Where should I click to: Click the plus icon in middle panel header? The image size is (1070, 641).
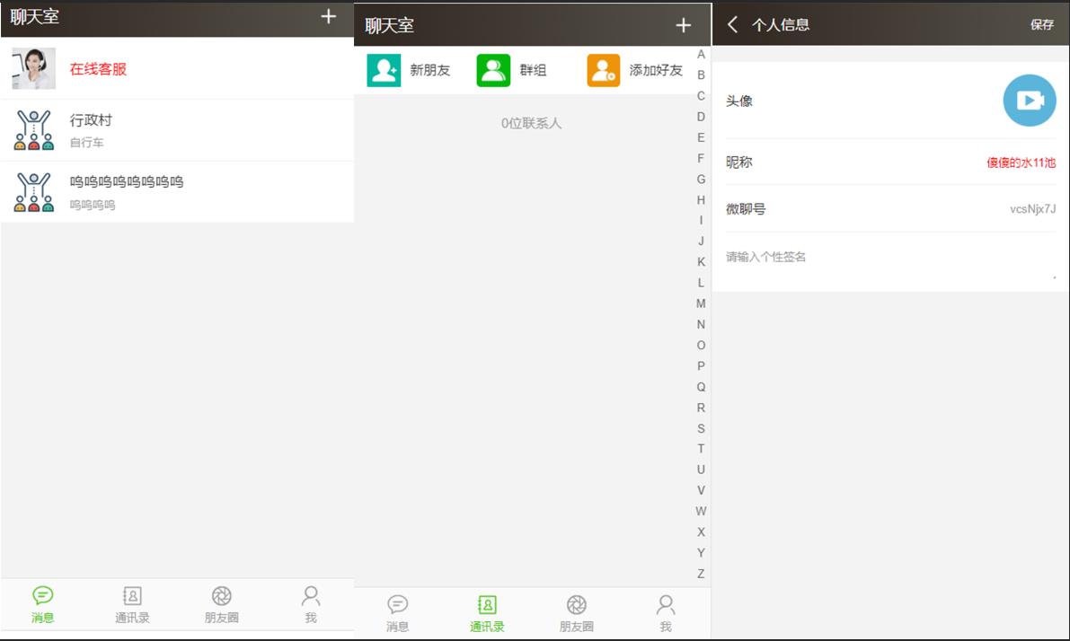pyautogui.click(x=684, y=25)
